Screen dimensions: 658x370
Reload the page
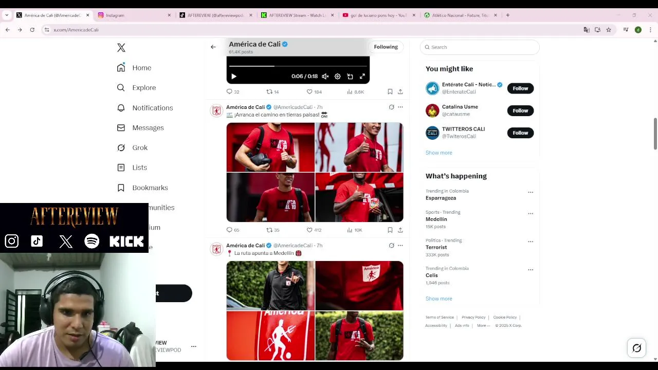(32, 30)
